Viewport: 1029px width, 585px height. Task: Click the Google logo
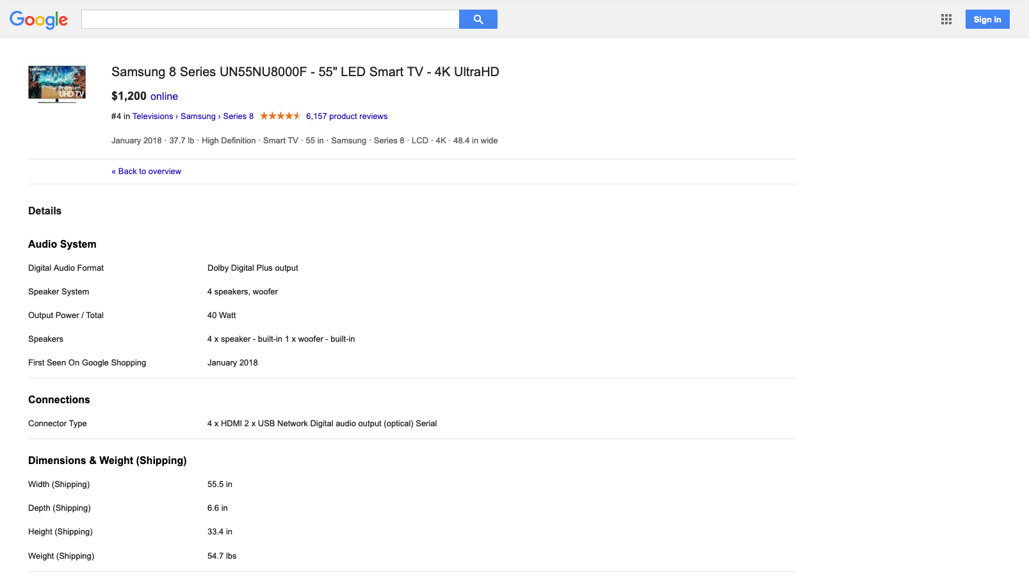pos(38,20)
